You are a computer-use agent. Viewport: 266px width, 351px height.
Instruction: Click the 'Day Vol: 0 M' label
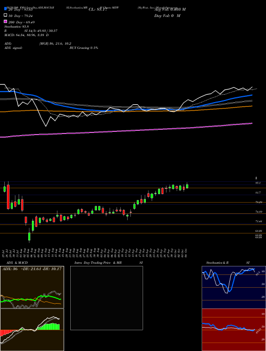[x=167, y=16]
